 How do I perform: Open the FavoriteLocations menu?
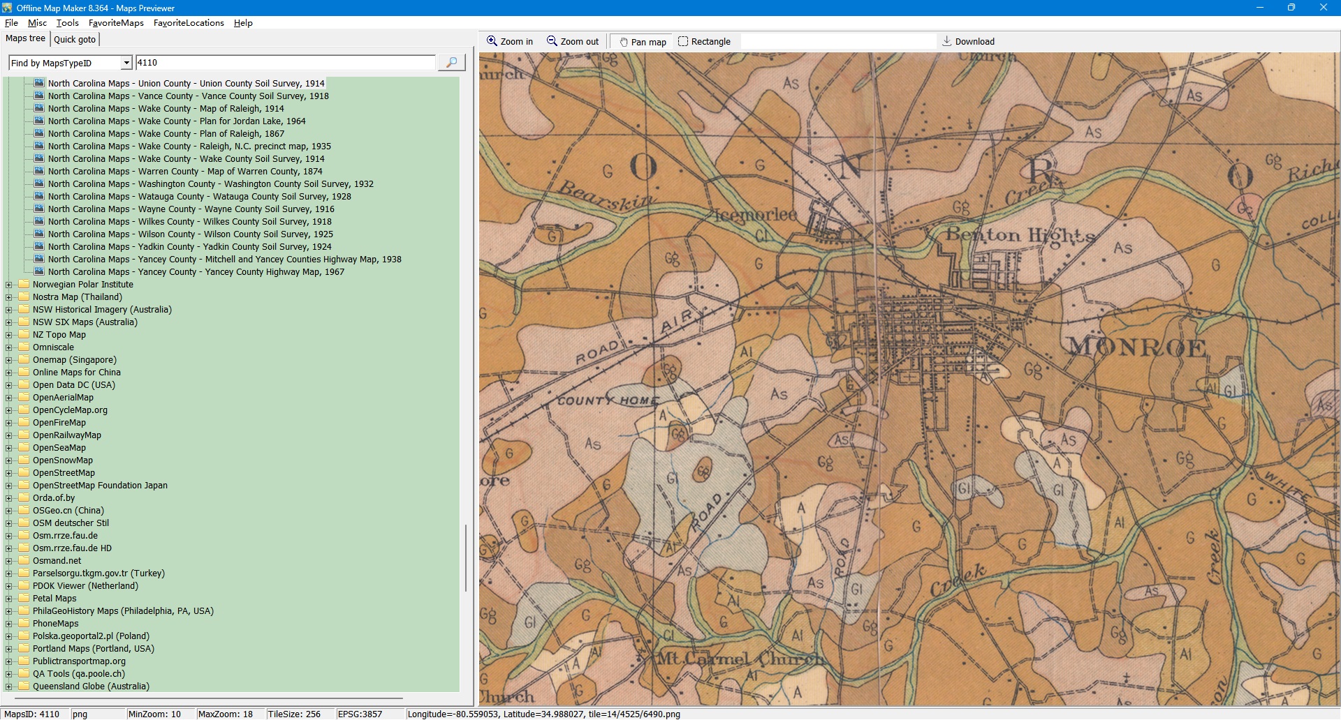pos(189,23)
